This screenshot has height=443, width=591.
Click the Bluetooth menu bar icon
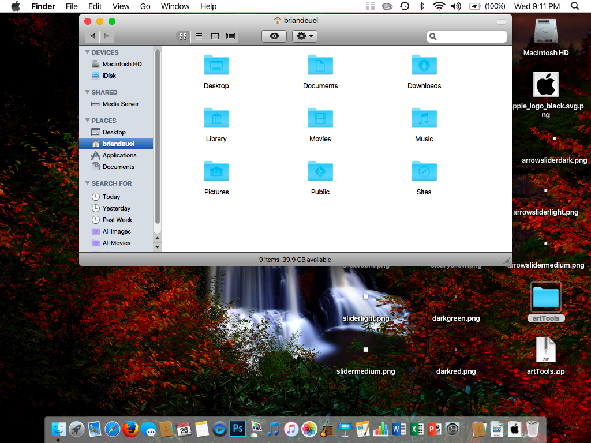click(x=422, y=6)
